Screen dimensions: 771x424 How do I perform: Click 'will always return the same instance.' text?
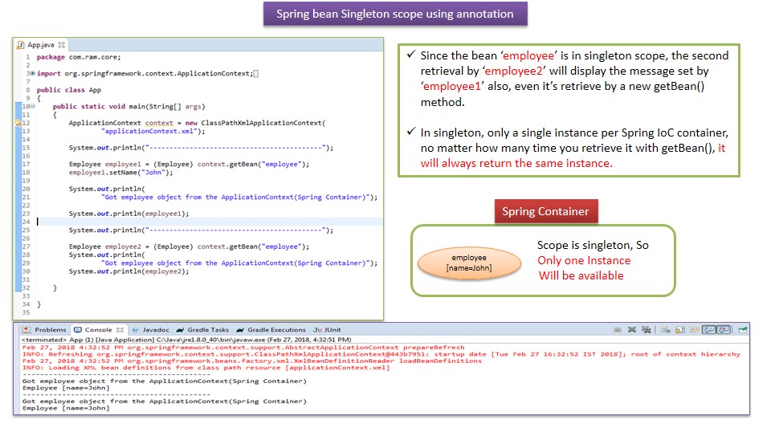click(x=516, y=163)
